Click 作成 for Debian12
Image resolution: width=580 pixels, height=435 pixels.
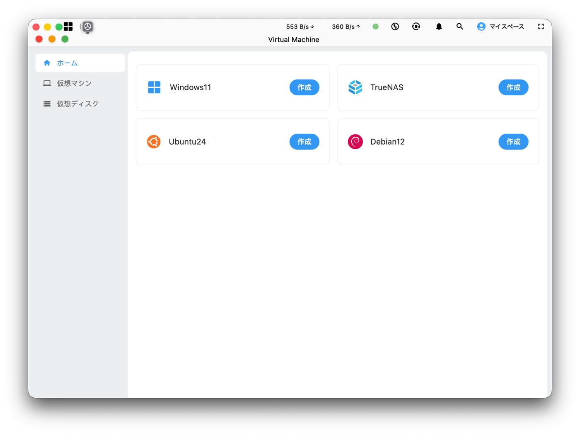pos(513,142)
